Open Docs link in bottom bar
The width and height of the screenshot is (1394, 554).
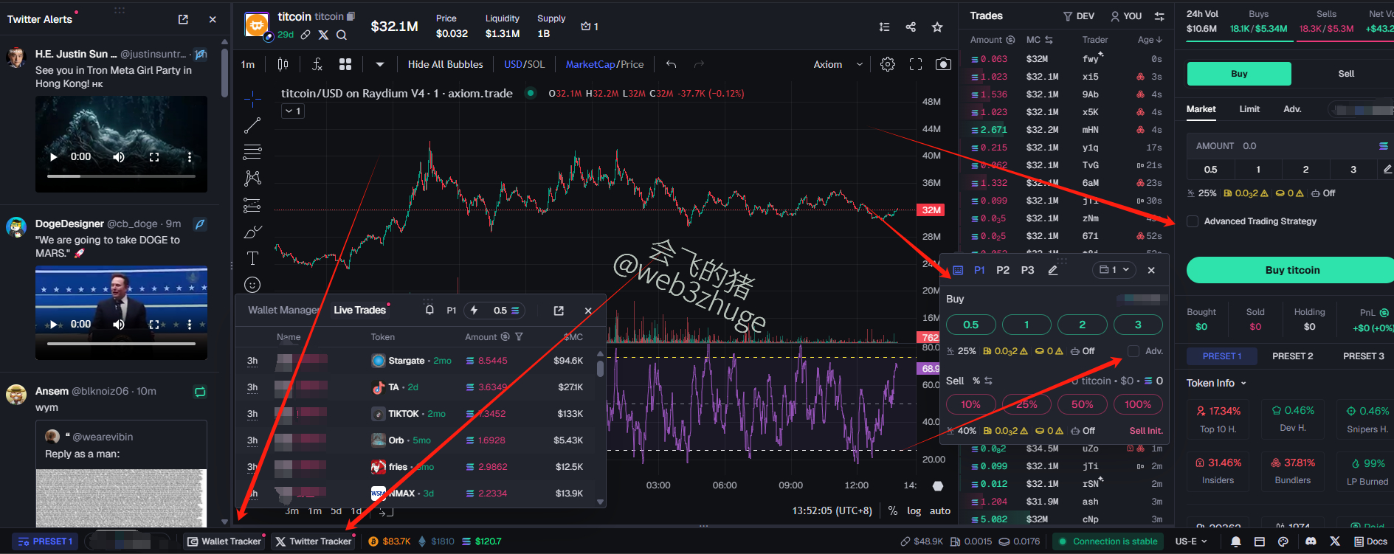click(x=1371, y=541)
